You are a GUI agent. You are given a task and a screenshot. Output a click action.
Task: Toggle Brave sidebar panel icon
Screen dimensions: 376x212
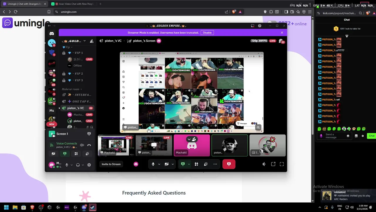286,12
